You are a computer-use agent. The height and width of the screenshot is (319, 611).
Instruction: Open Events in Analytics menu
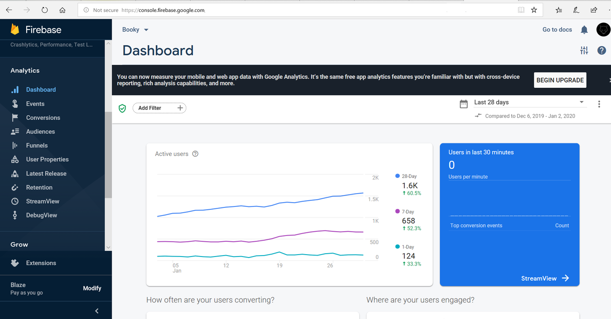click(35, 104)
